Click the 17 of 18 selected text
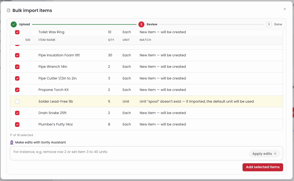Image resolution: width=294 pixels, height=181 pixels. click(21, 135)
